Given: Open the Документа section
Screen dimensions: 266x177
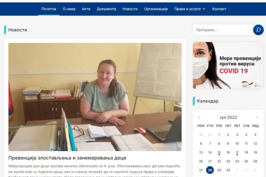Looking at the screenshot, I should (106, 9).
